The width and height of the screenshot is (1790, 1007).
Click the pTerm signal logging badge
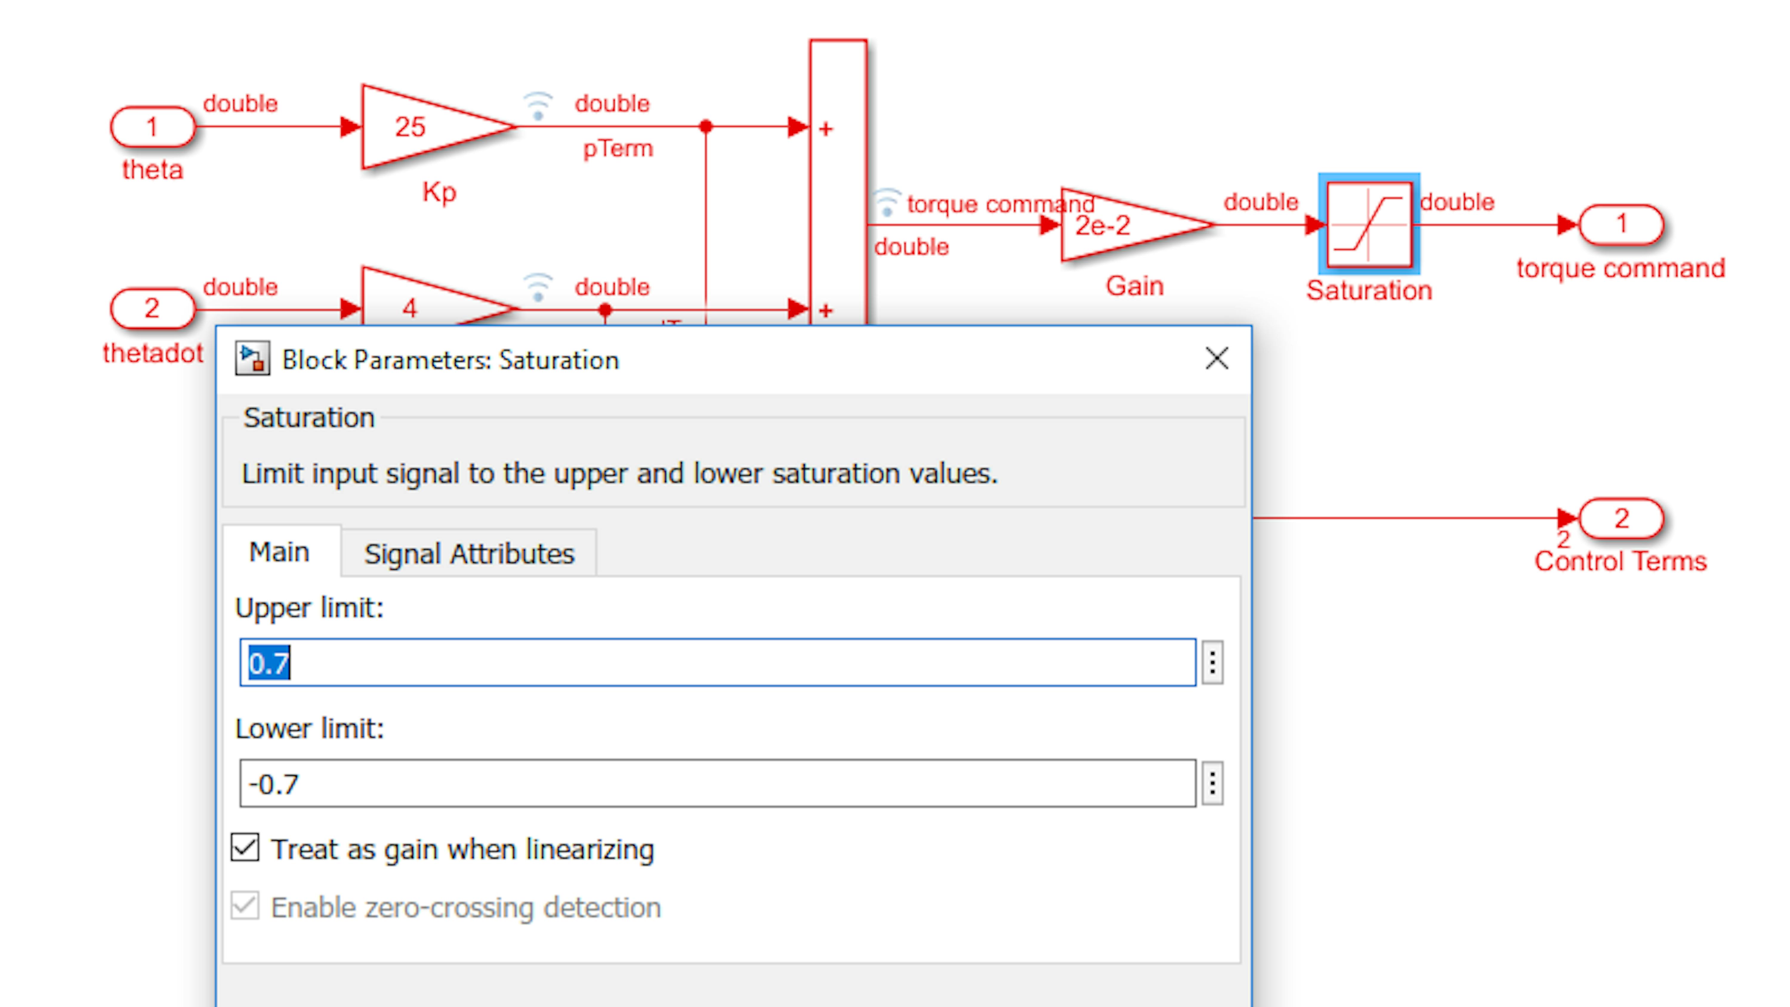[538, 106]
